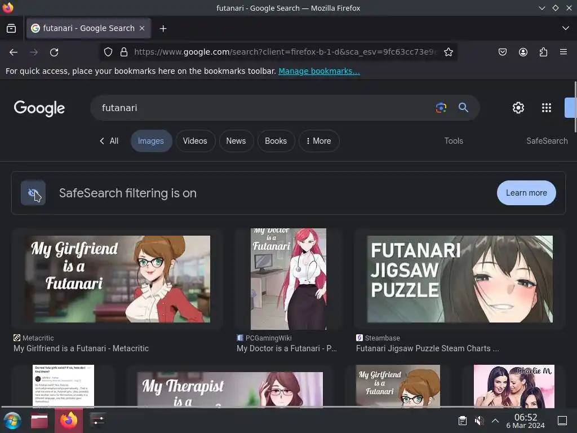
Task: Switch to the Videos filter
Action: (x=195, y=141)
